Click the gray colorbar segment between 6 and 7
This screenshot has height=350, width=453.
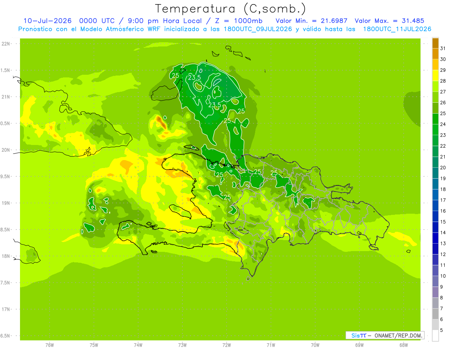pyautogui.click(x=435, y=314)
